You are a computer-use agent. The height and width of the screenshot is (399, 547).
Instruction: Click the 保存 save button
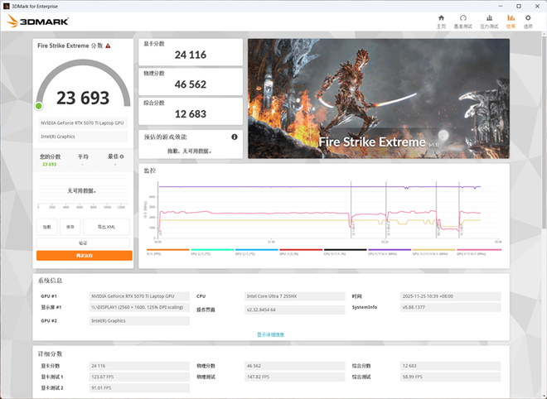pos(70,227)
